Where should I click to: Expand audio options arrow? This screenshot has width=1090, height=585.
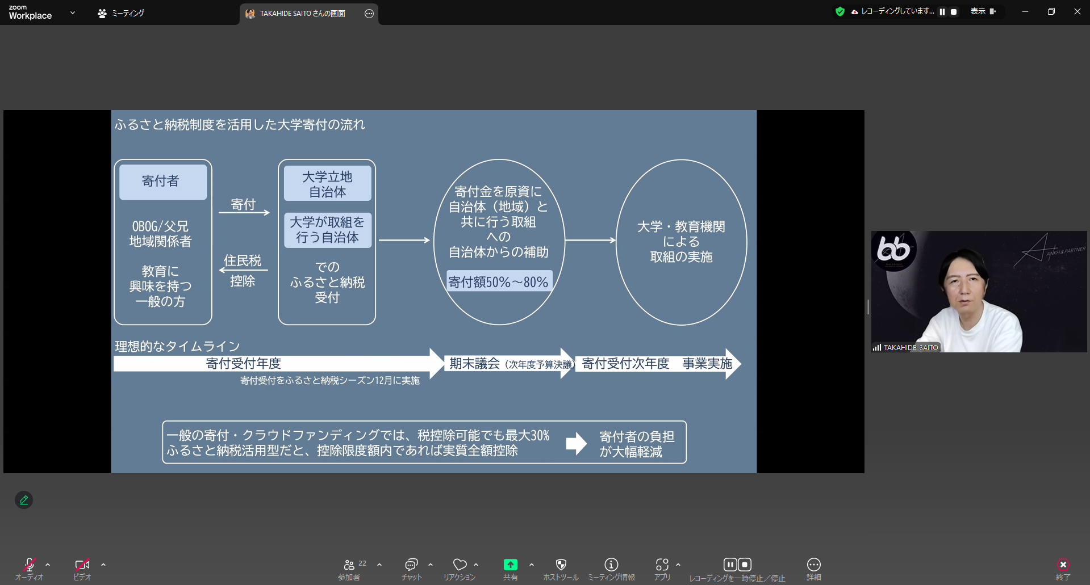pyautogui.click(x=48, y=565)
